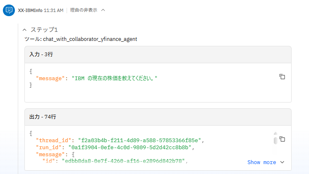
Task: Expand output via chevron beside Show more
Action: [x=283, y=162]
